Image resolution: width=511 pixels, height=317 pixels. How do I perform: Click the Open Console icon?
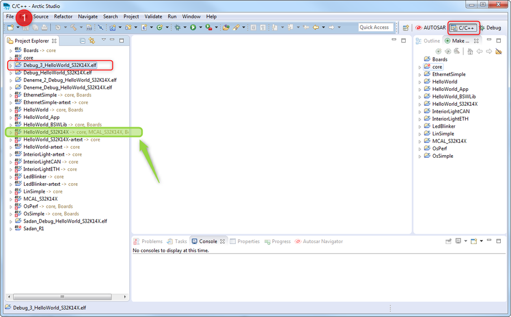click(x=474, y=241)
